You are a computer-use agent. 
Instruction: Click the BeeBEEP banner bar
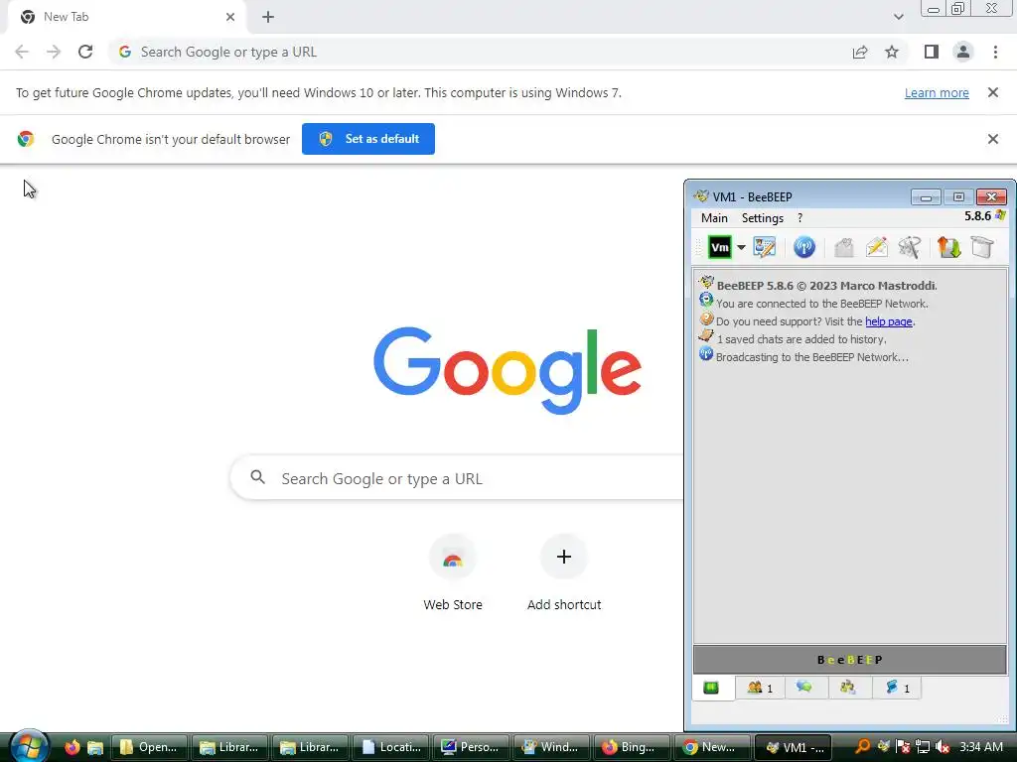pos(850,660)
